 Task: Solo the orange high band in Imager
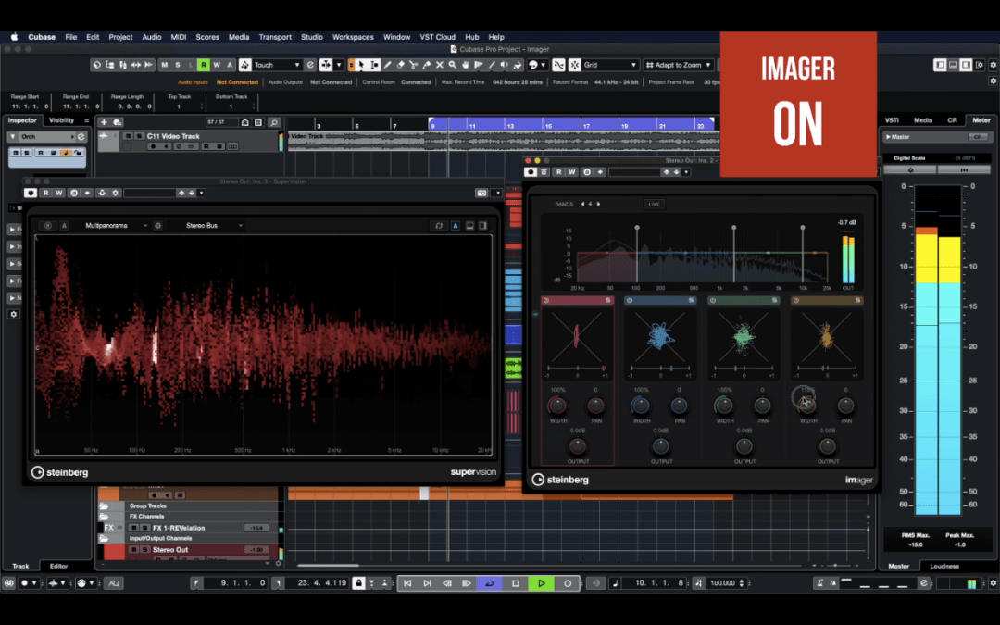[857, 300]
